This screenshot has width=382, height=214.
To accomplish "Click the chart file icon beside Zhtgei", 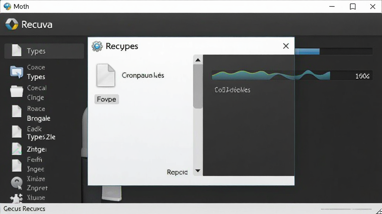I will pyautogui.click(x=16, y=149).
